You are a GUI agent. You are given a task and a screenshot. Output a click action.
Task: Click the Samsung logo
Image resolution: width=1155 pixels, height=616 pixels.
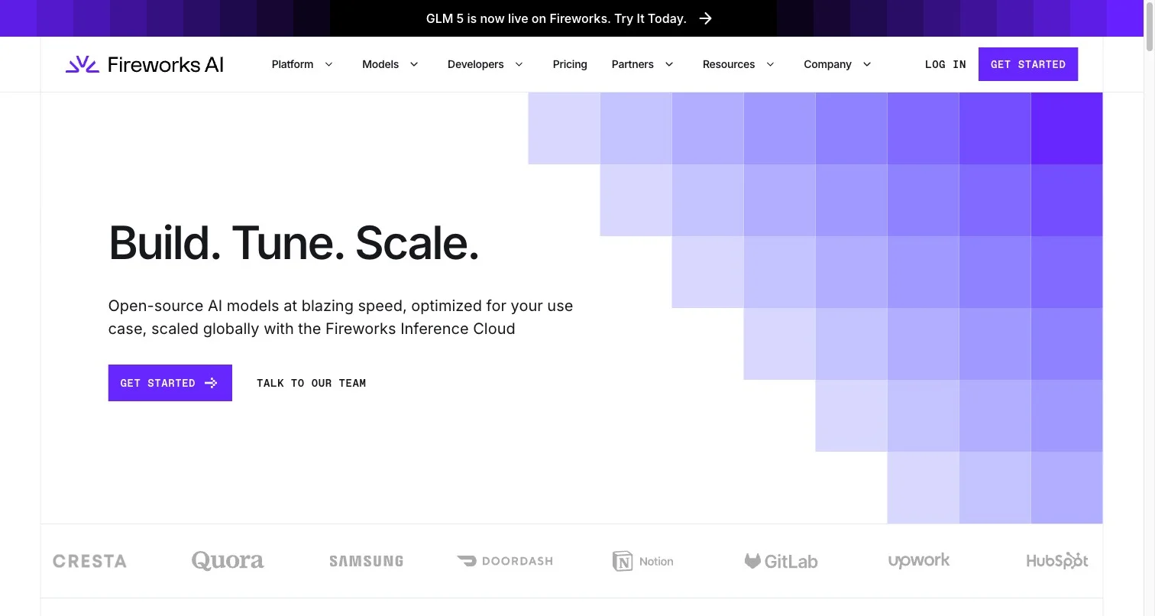(366, 561)
